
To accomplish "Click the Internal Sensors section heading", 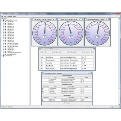I will (x=67, y=75).
